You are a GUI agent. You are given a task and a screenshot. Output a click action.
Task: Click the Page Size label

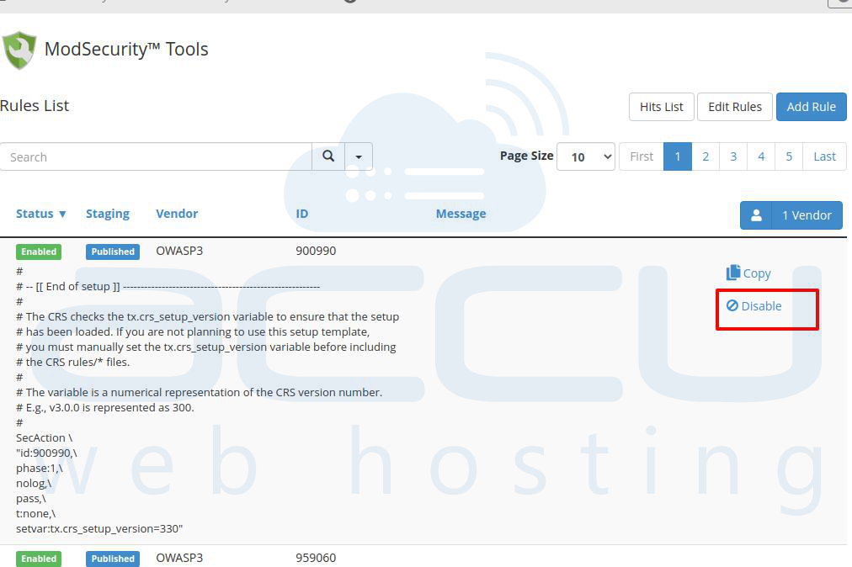click(526, 156)
